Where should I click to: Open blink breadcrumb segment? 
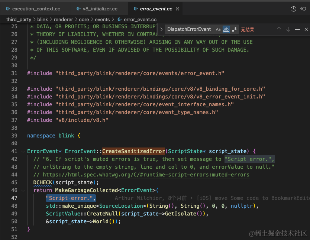pos(42,20)
